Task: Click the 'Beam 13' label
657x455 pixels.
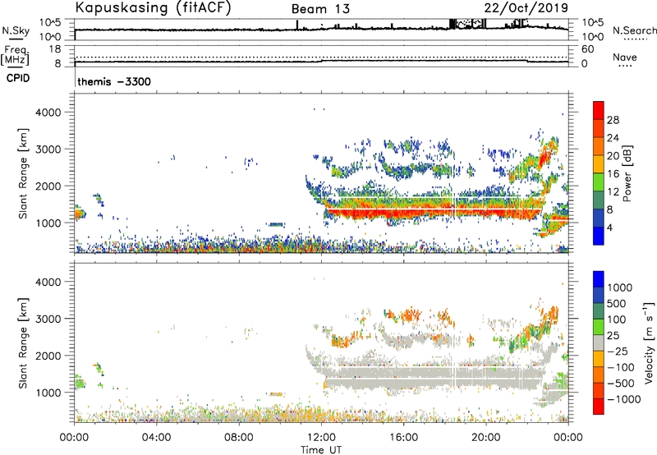Action: click(320, 9)
